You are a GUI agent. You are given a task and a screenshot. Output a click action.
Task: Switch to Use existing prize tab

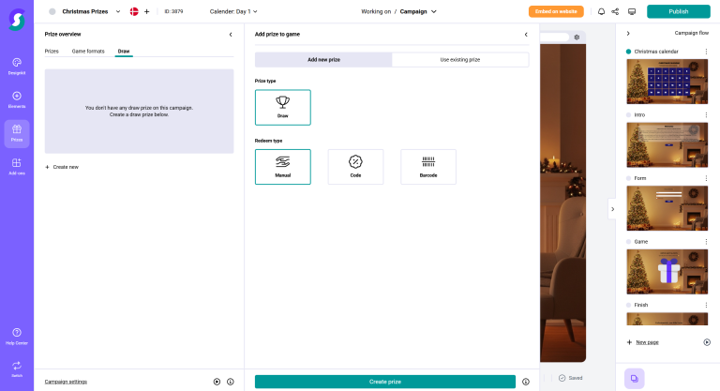(459, 59)
